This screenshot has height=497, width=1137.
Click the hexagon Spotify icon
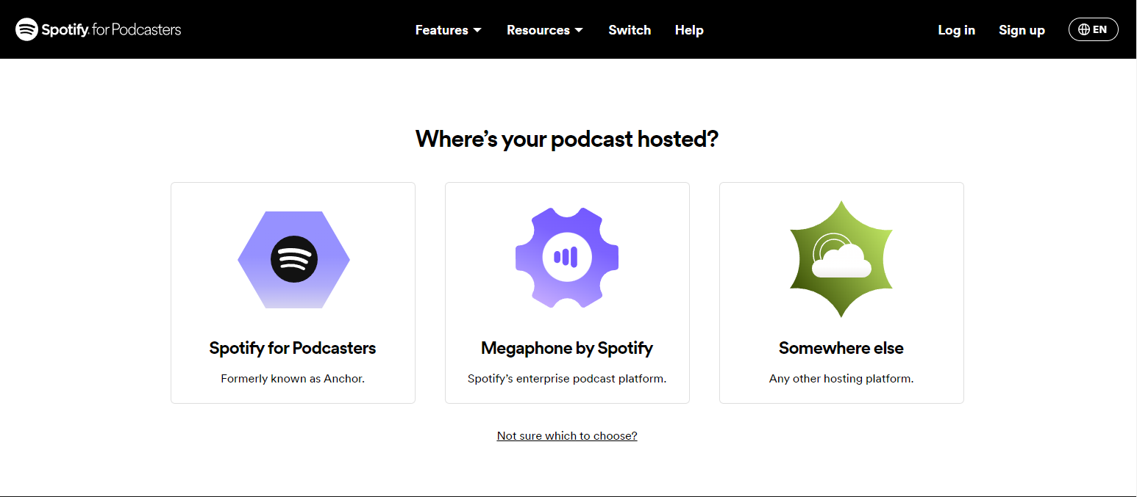click(x=293, y=259)
